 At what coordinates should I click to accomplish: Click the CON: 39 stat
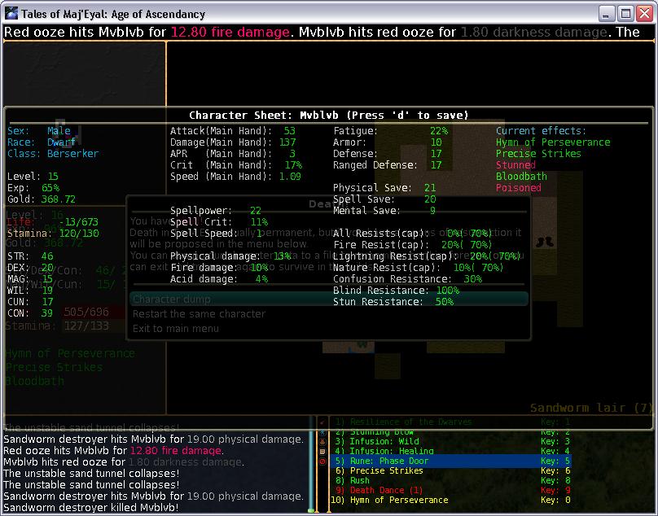(30, 313)
